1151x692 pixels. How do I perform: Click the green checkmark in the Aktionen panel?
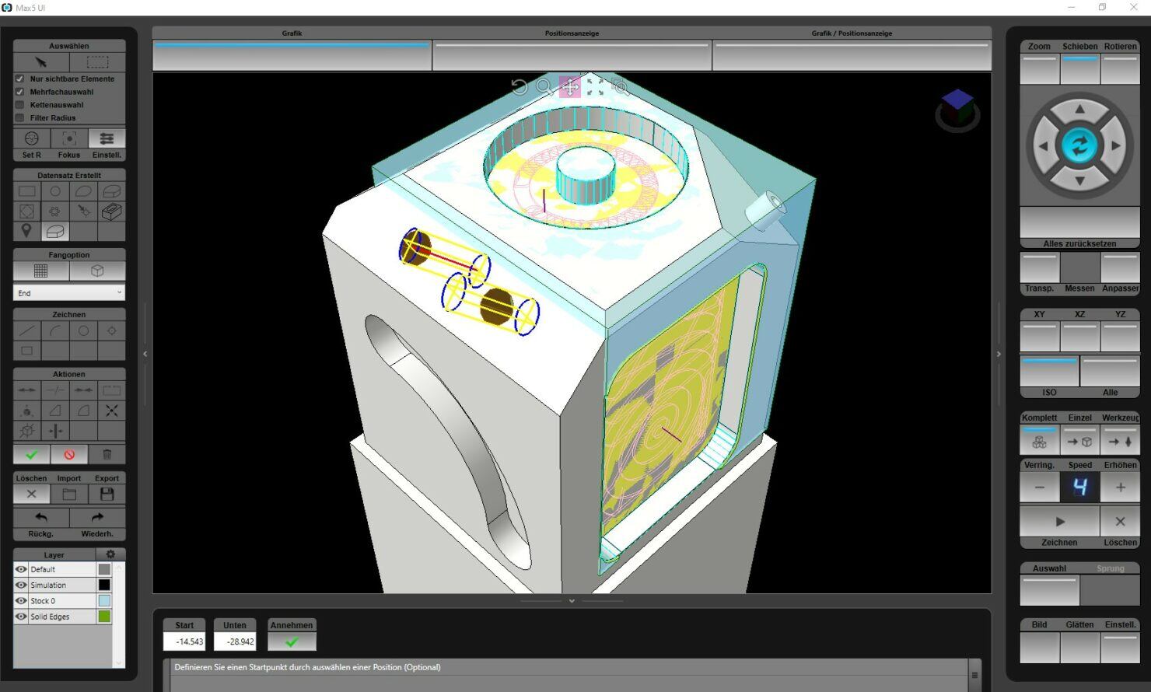point(31,454)
